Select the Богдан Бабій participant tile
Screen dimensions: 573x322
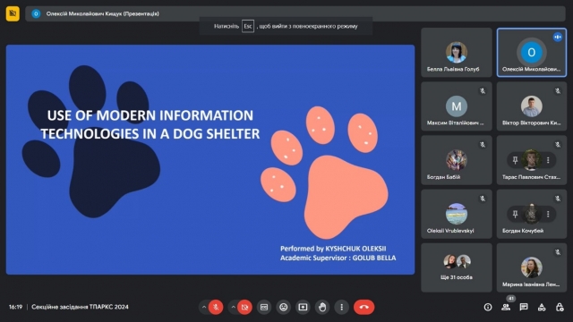tap(457, 160)
